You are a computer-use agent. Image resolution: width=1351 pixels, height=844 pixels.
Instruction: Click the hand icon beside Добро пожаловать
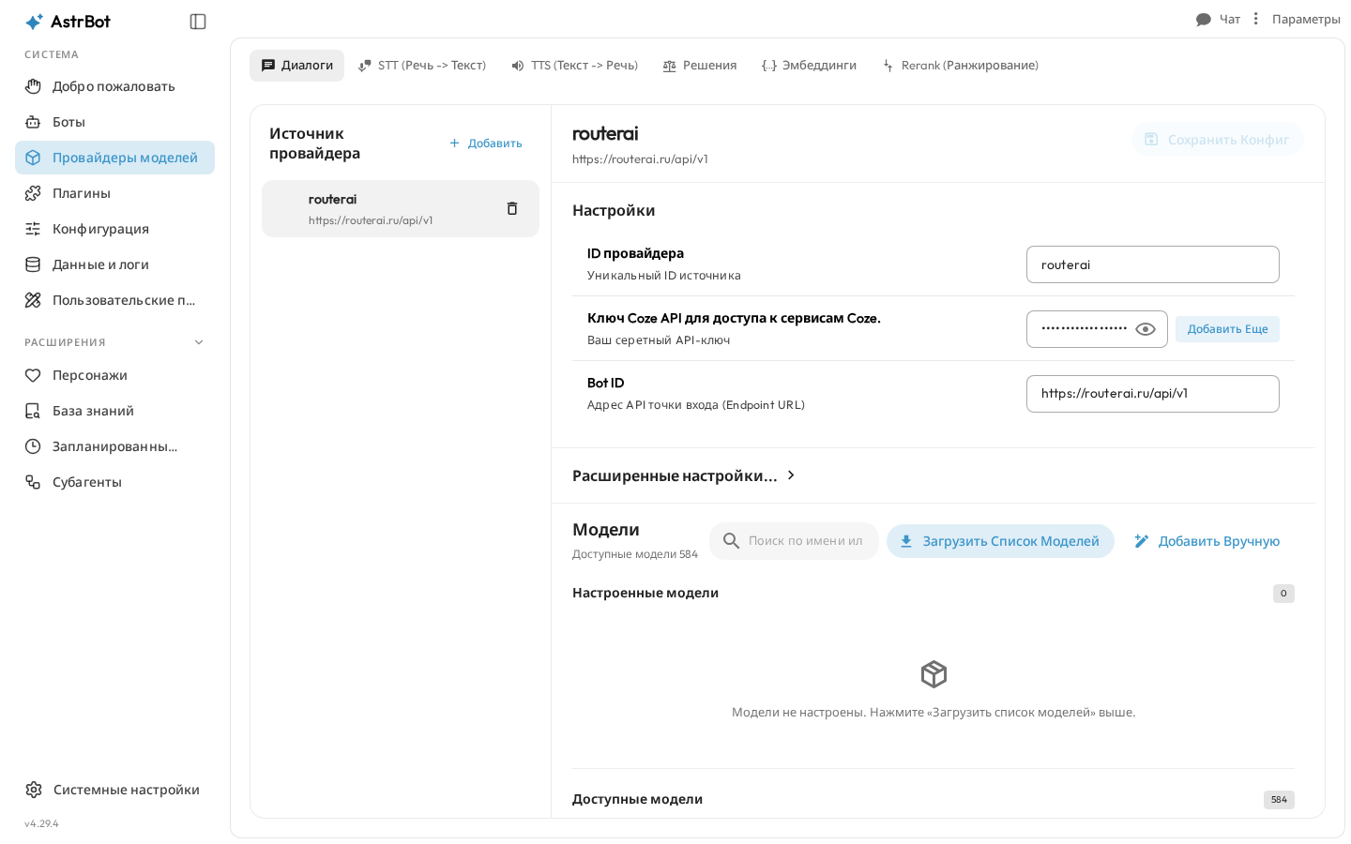point(33,86)
